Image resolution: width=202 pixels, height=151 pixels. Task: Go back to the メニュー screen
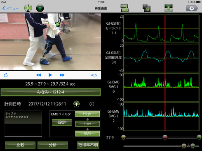[x=10, y=8]
